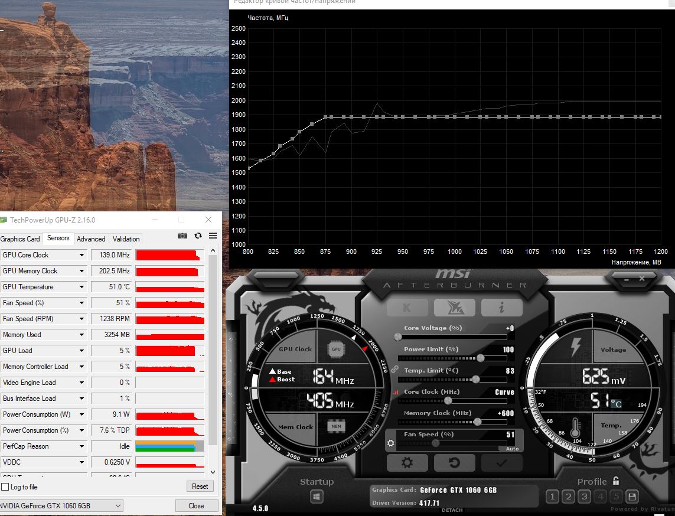Select Afterburner profile slot 2
The width and height of the screenshot is (675, 516).
point(568,497)
